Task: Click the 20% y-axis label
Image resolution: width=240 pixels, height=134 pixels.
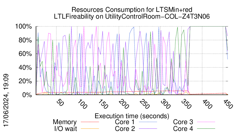Action: point(25,81)
